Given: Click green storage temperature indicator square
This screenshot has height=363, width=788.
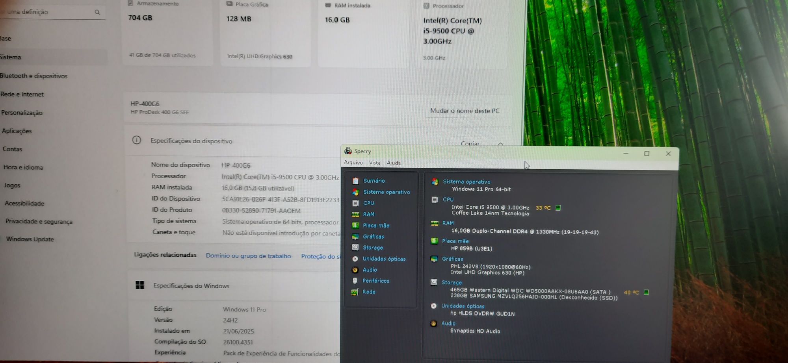Looking at the screenshot, I should [646, 292].
